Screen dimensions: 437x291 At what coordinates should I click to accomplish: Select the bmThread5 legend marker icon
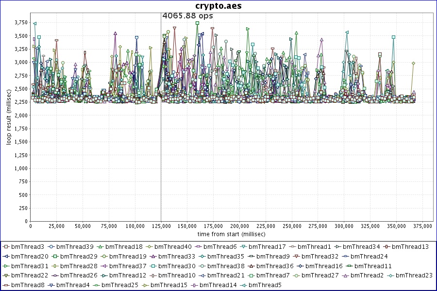tap(244, 285)
